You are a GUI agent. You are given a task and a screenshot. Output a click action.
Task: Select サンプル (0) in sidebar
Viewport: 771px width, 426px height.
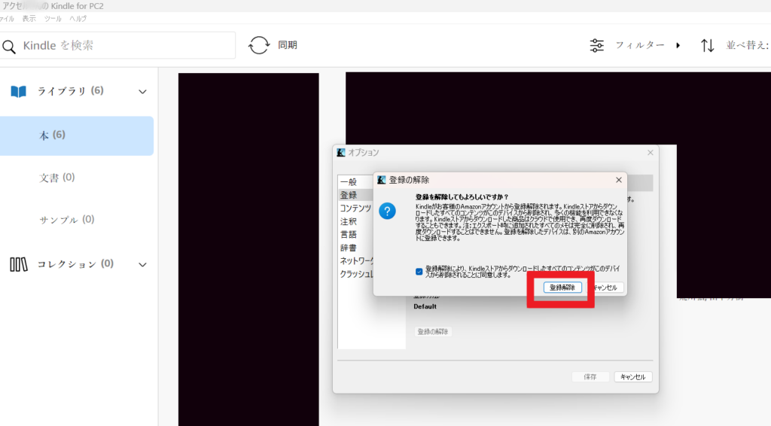(67, 220)
